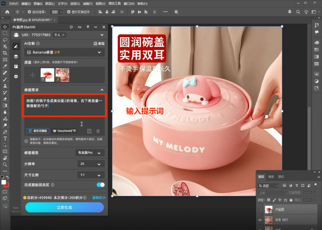Select the Rectangular Marquee tool
This screenshot has height=230, width=322.
coord(5,33)
